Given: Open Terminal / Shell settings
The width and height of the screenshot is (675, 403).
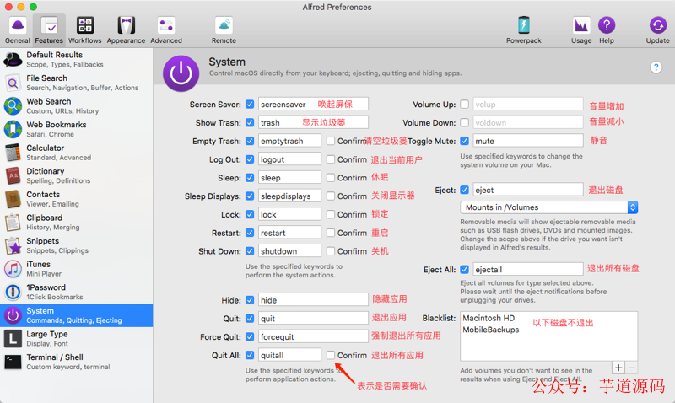Looking at the screenshot, I should tap(76, 362).
